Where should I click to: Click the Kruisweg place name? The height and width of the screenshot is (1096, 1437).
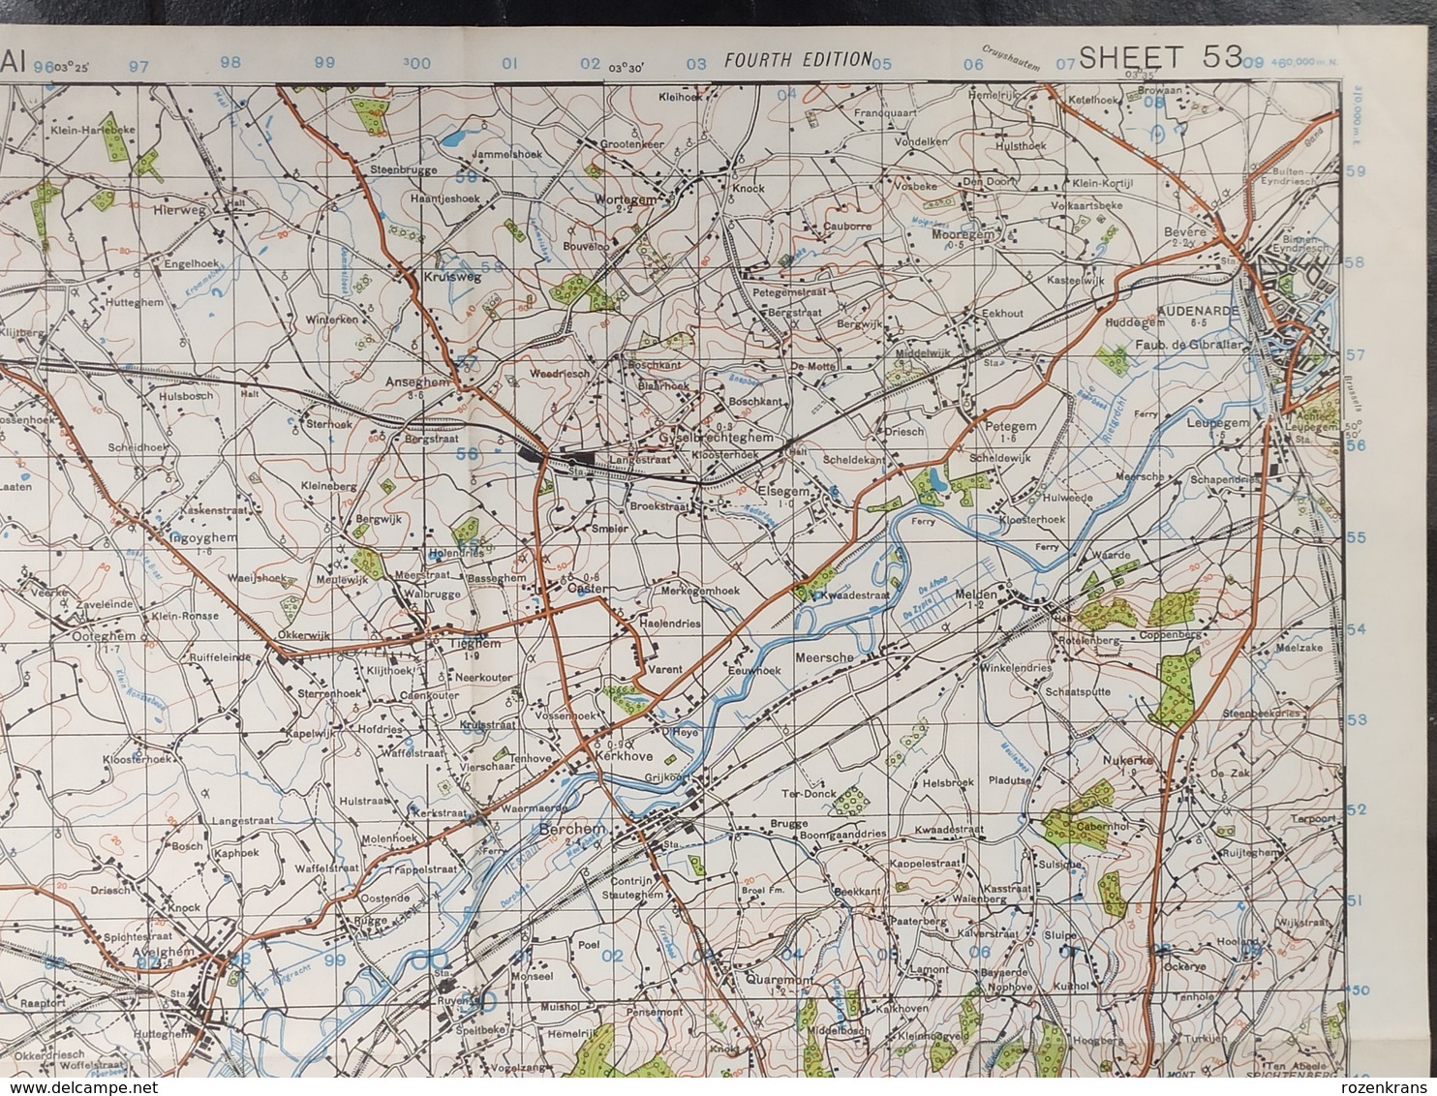pyautogui.click(x=452, y=276)
